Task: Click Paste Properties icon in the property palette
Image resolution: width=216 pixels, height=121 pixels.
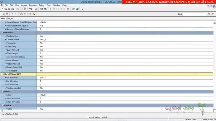Action: coord(7,14)
